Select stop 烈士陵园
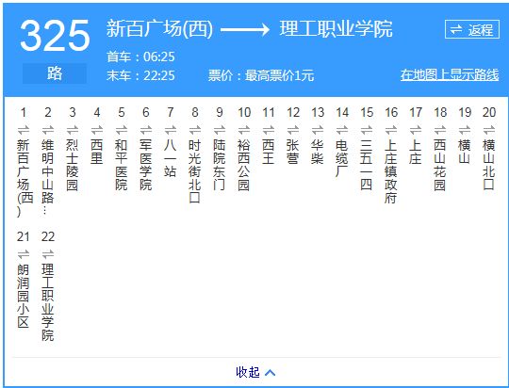Screen dimensions: 509x388 pyautogui.click(x=73, y=165)
